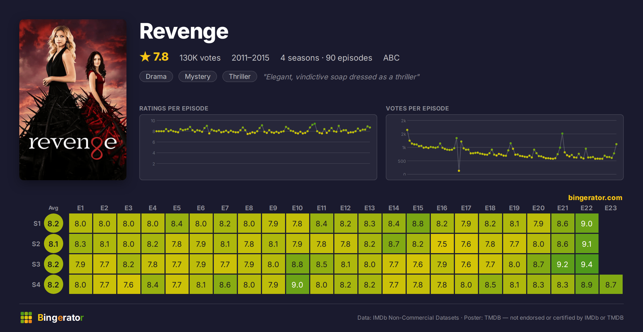Click the lowest dip point in votes chart
This screenshot has width=643, height=332.
(459, 171)
